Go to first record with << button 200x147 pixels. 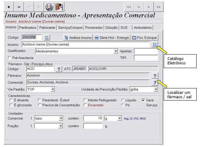pyautogui.click(x=129, y=7)
